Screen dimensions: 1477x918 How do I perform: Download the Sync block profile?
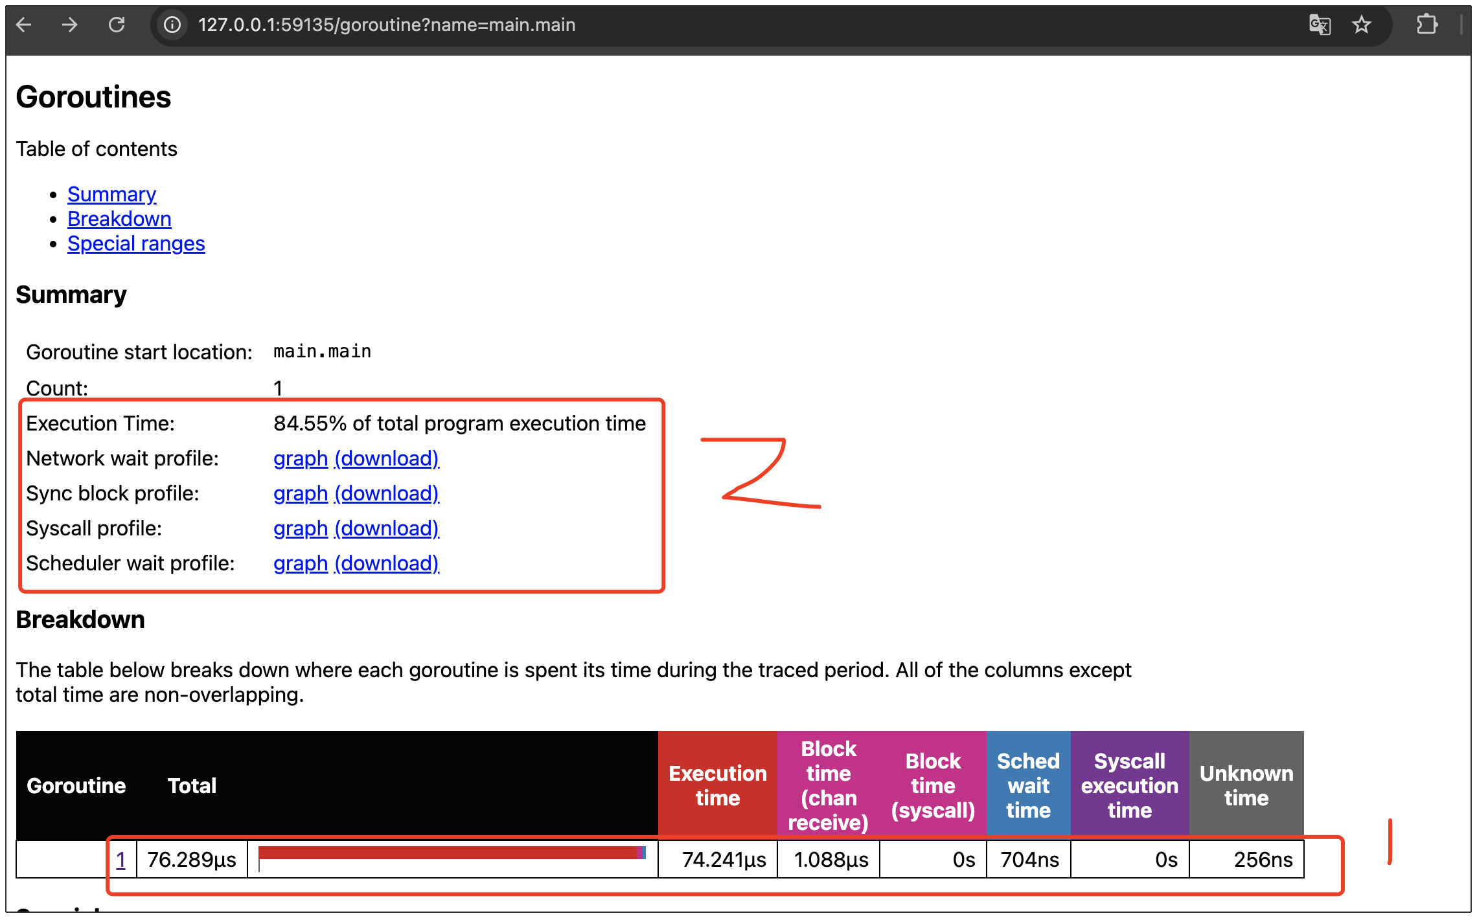(x=387, y=493)
